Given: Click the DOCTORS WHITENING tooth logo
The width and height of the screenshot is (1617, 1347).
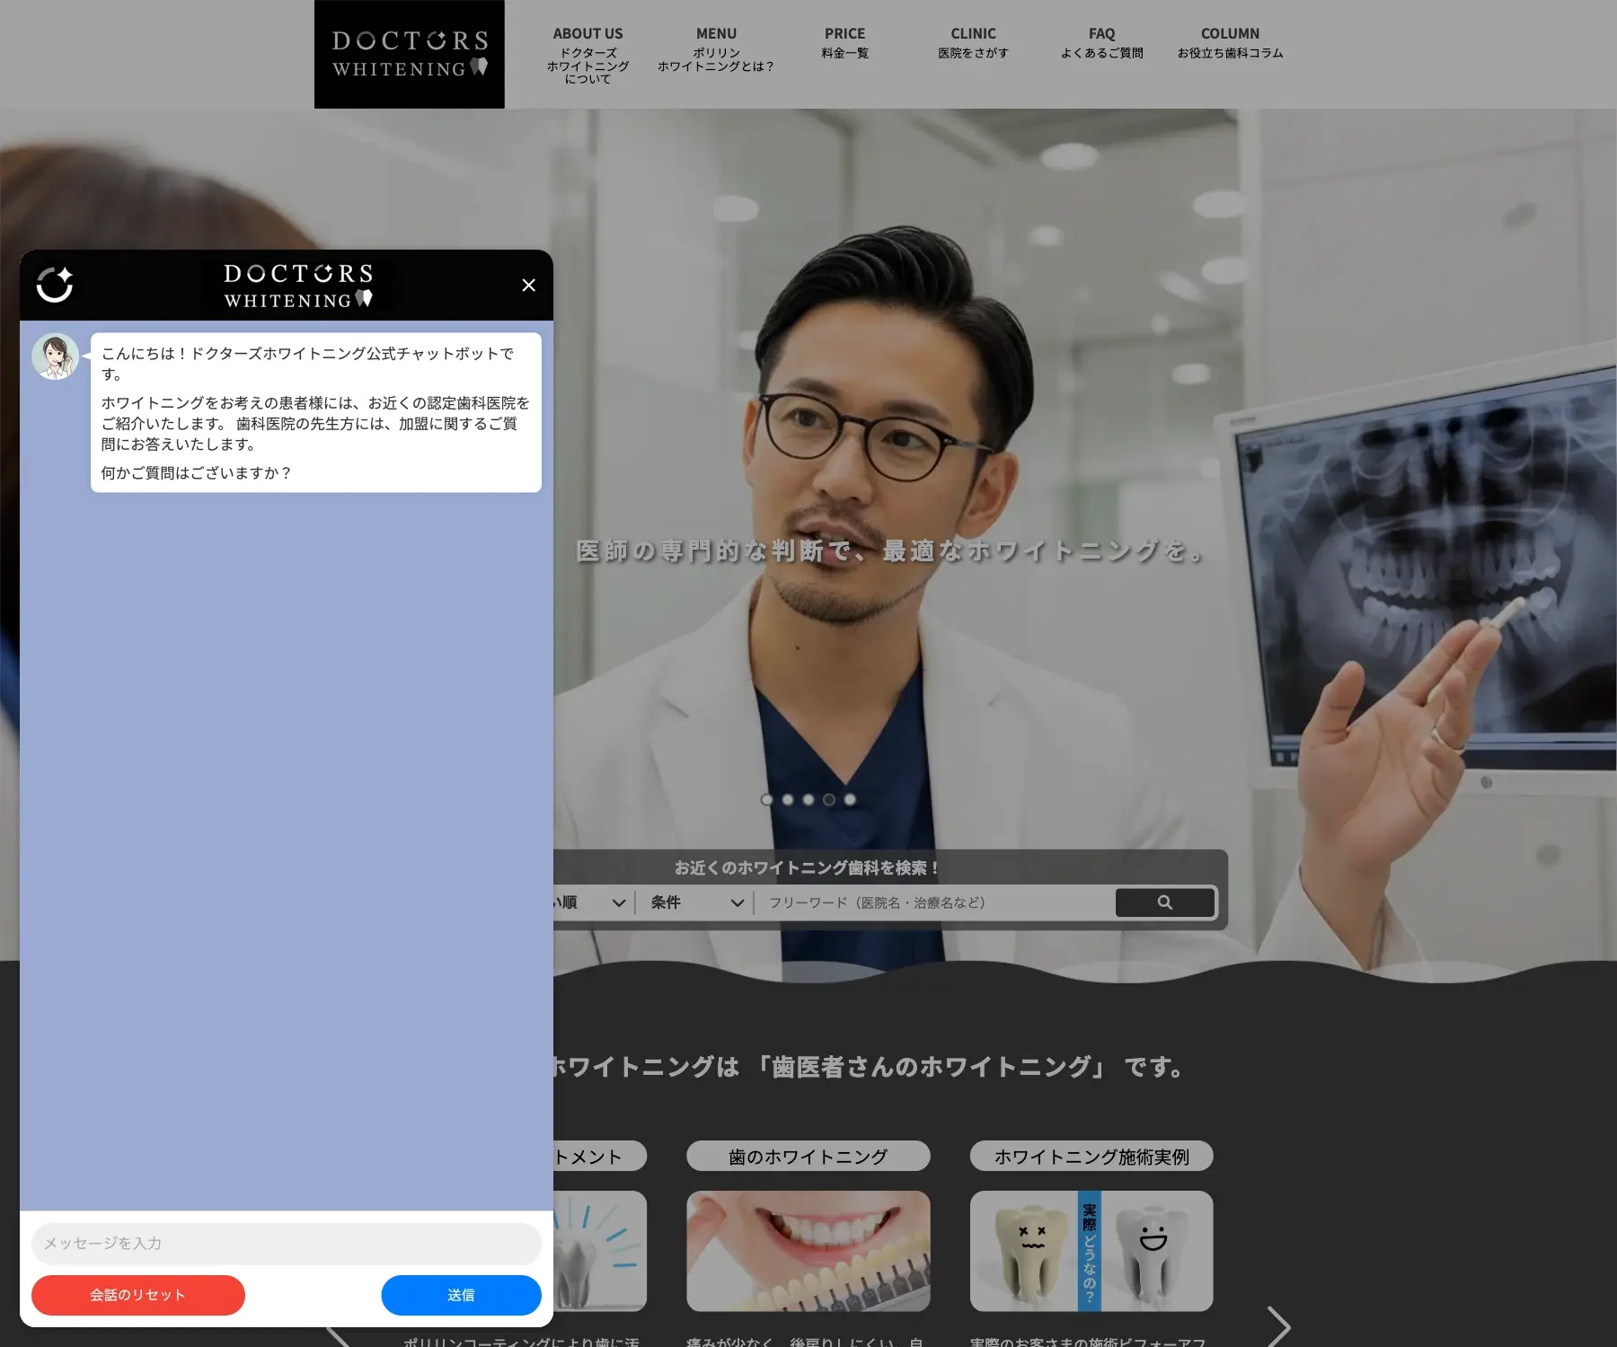Looking at the screenshot, I should 409,52.
